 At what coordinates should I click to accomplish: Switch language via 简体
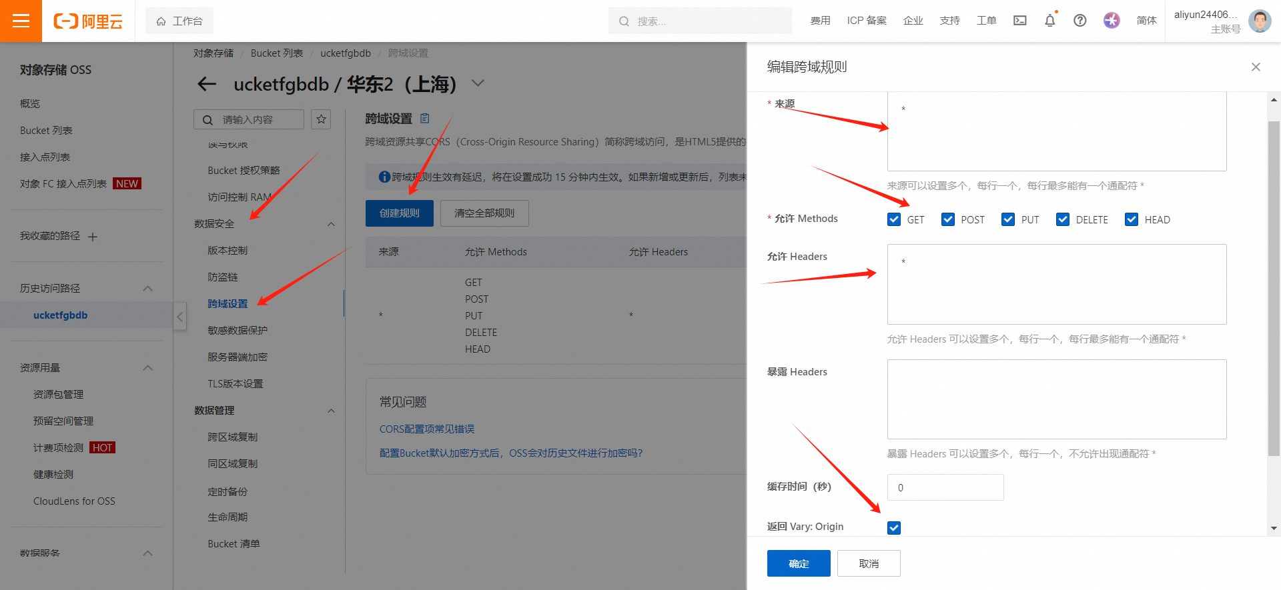pos(1146,21)
